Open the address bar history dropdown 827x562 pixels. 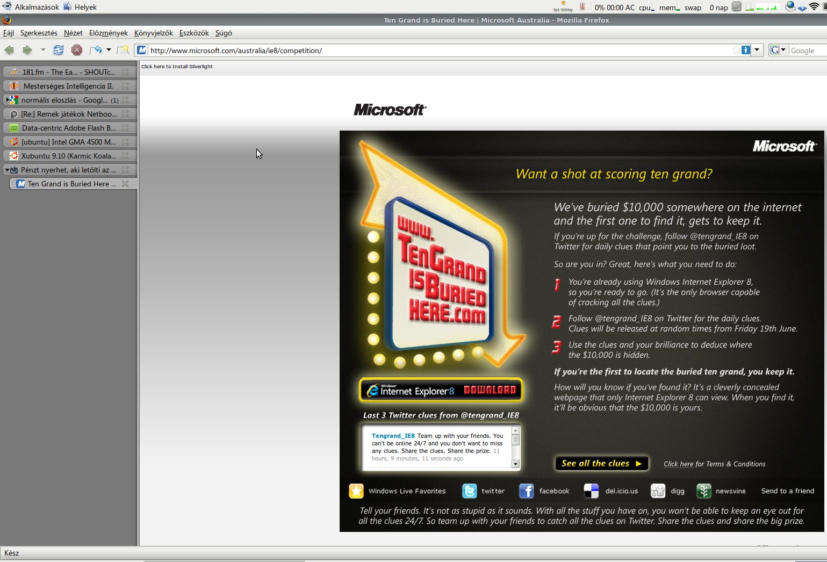point(757,51)
